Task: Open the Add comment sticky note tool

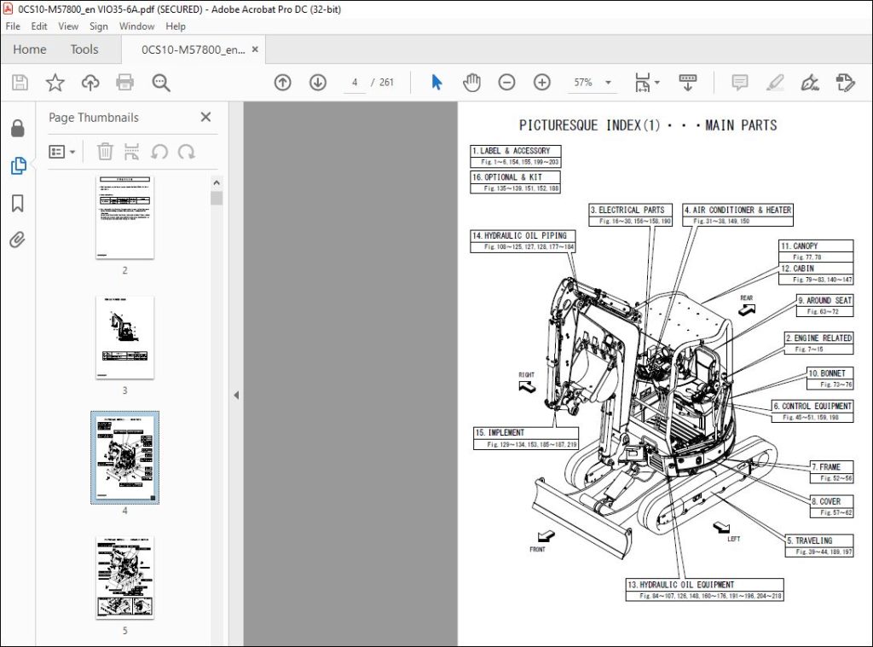Action: [739, 83]
